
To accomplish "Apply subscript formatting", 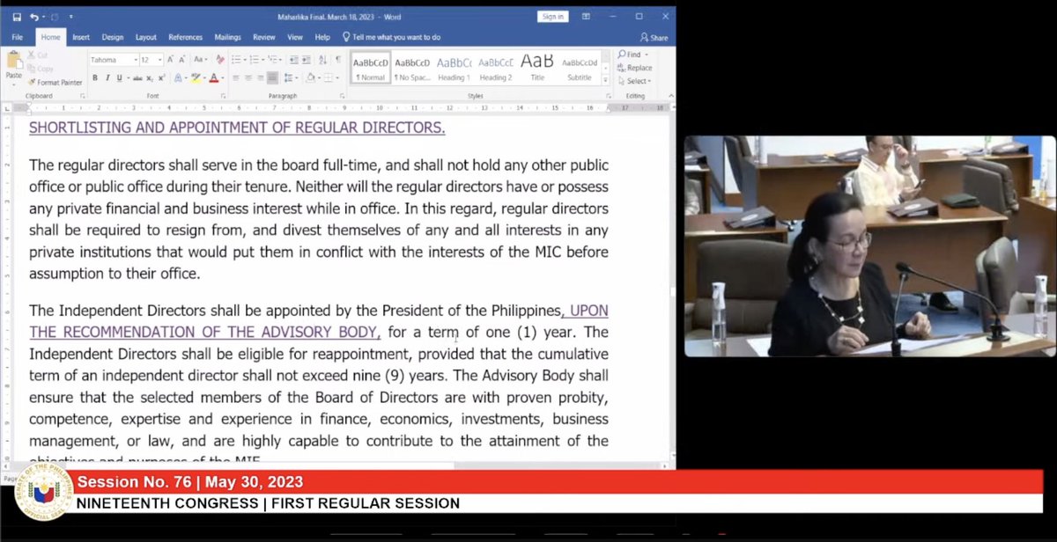I will pos(150,78).
